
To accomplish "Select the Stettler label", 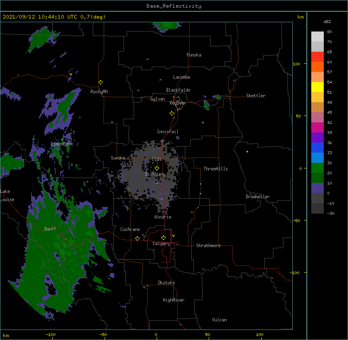I will click(256, 96).
